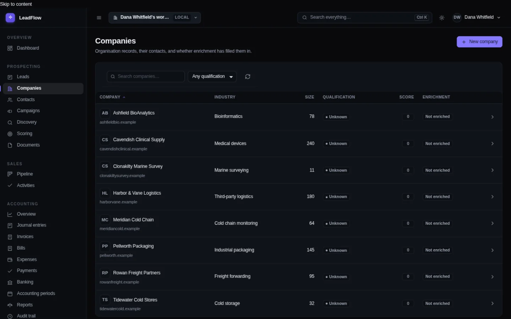Screen dimensions: 511x319
Task: Refresh the companies list icon
Action: [248, 77]
